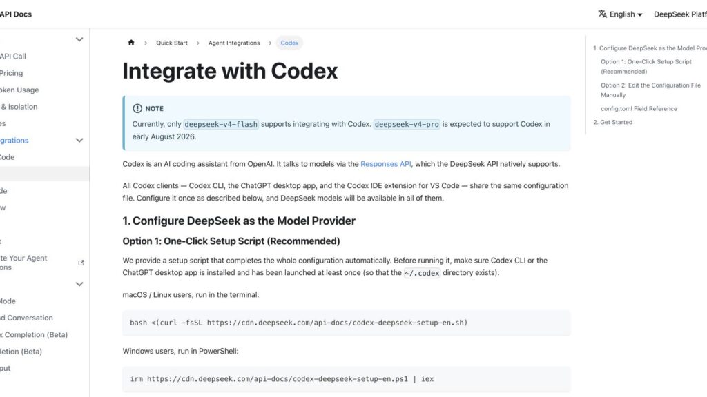This screenshot has height=397, width=707.
Task: Open the language translate icon
Action: (x=602, y=14)
